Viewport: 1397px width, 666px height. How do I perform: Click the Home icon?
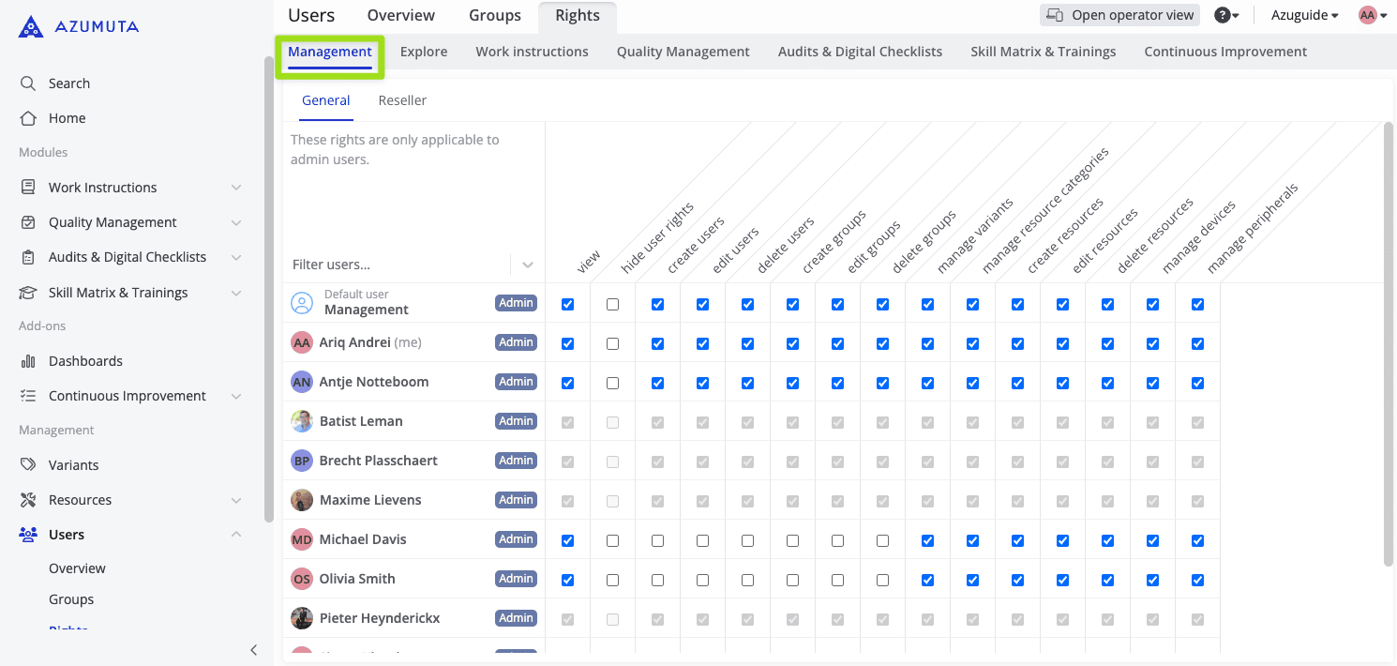pyautogui.click(x=28, y=117)
